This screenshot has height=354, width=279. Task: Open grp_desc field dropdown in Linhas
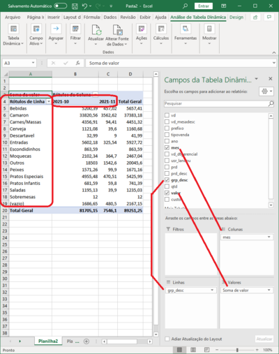tap(212, 290)
